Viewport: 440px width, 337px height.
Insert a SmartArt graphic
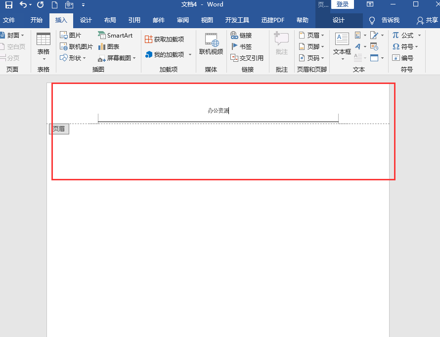(115, 35)
